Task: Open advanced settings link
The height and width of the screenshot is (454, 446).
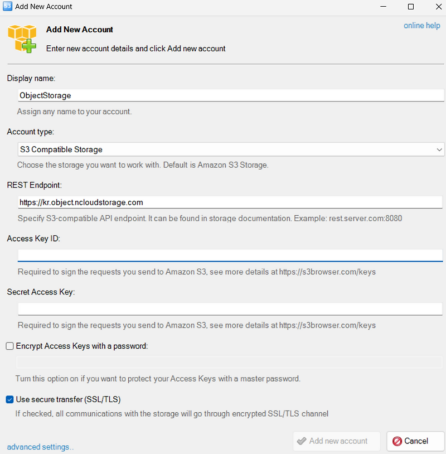Action: (40, 447)
